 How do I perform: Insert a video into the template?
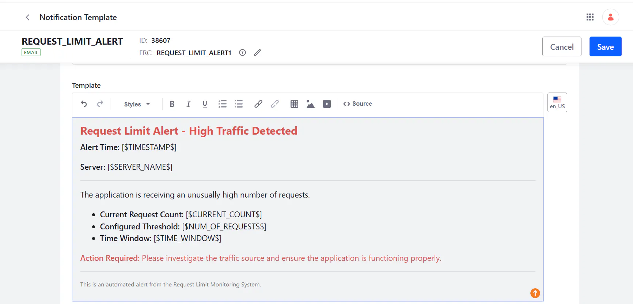tap(327, 104)
